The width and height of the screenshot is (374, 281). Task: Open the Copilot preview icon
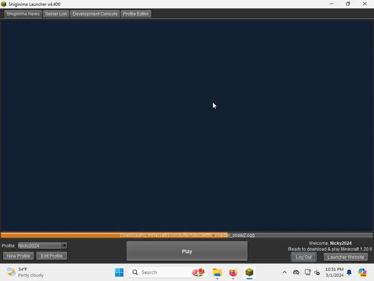click(x=362, y=272)
